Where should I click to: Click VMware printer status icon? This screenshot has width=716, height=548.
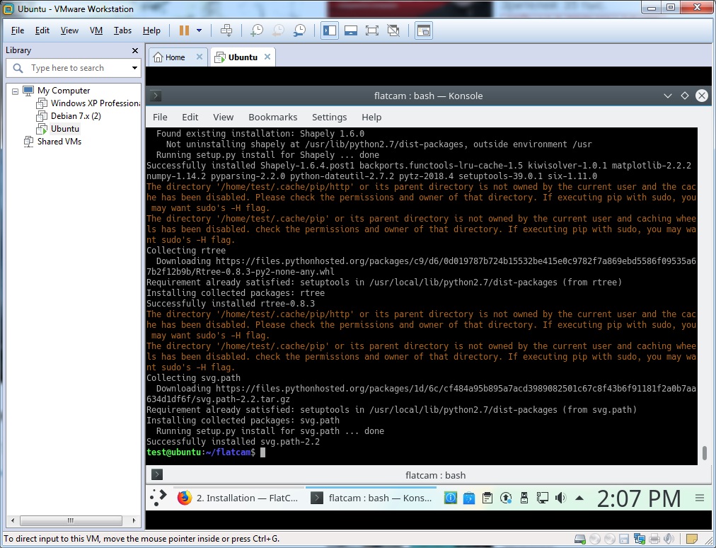tap(654, 539)
